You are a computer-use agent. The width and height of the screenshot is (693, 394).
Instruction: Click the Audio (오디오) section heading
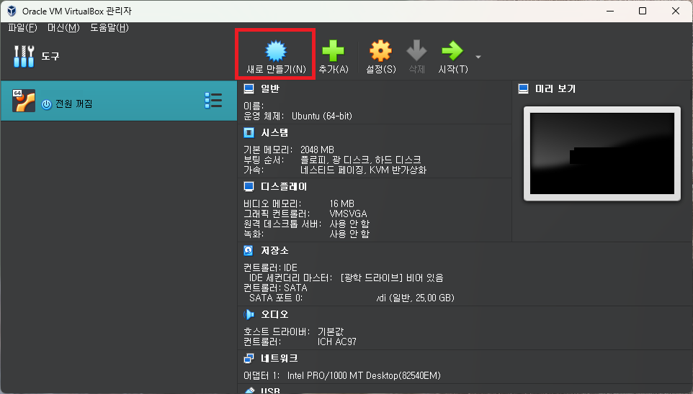tap(274, 314)
